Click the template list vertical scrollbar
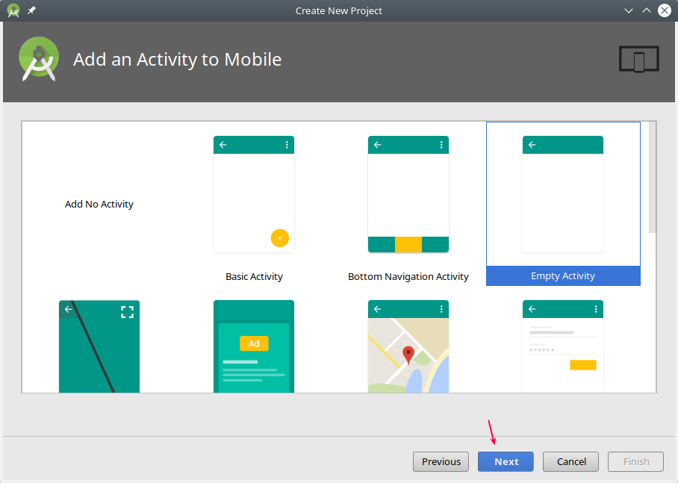This screenshot has height=483, width=678. coord(653,179)
